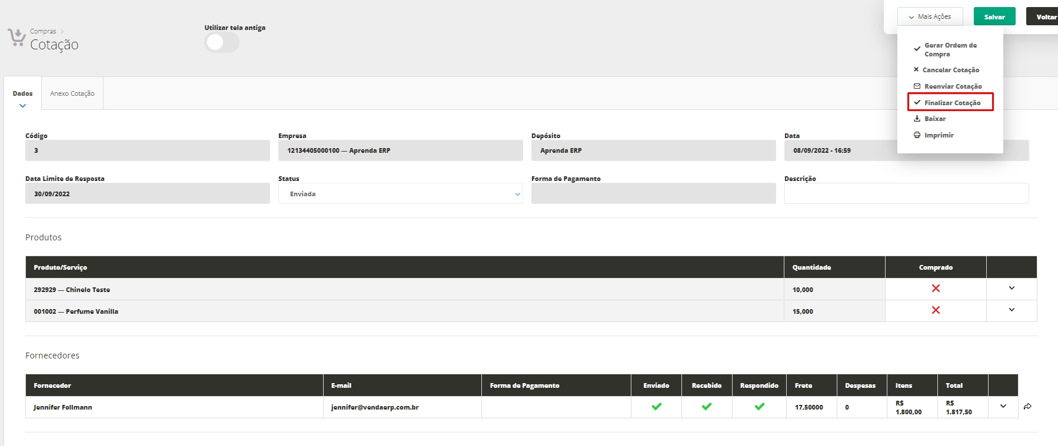Toggle the Utilizar tela antiga switch
The height and width of the screenshot is (446, 1058).
pos(221,42)
